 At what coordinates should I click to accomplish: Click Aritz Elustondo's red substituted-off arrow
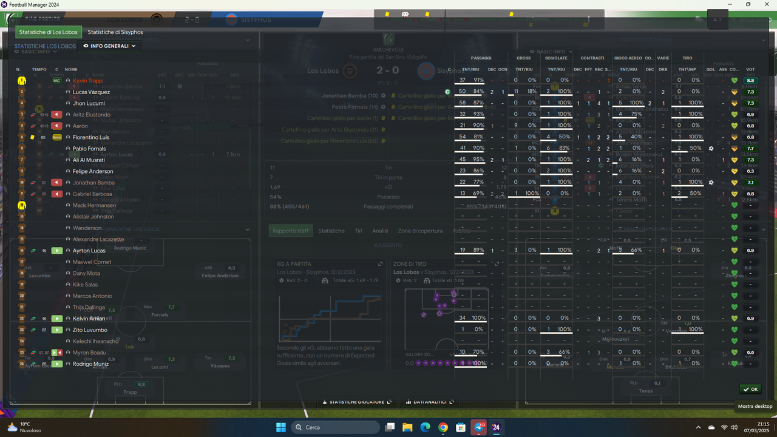click(57, 115)
